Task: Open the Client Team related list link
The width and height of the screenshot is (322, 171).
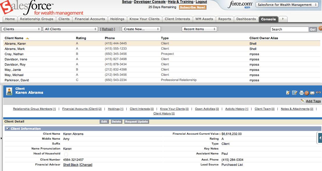Action: pyautogui.click(x=264, y=109)
